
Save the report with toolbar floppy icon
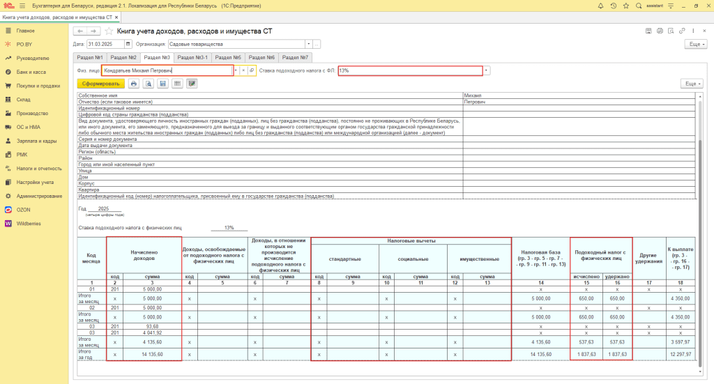point(163,84)
